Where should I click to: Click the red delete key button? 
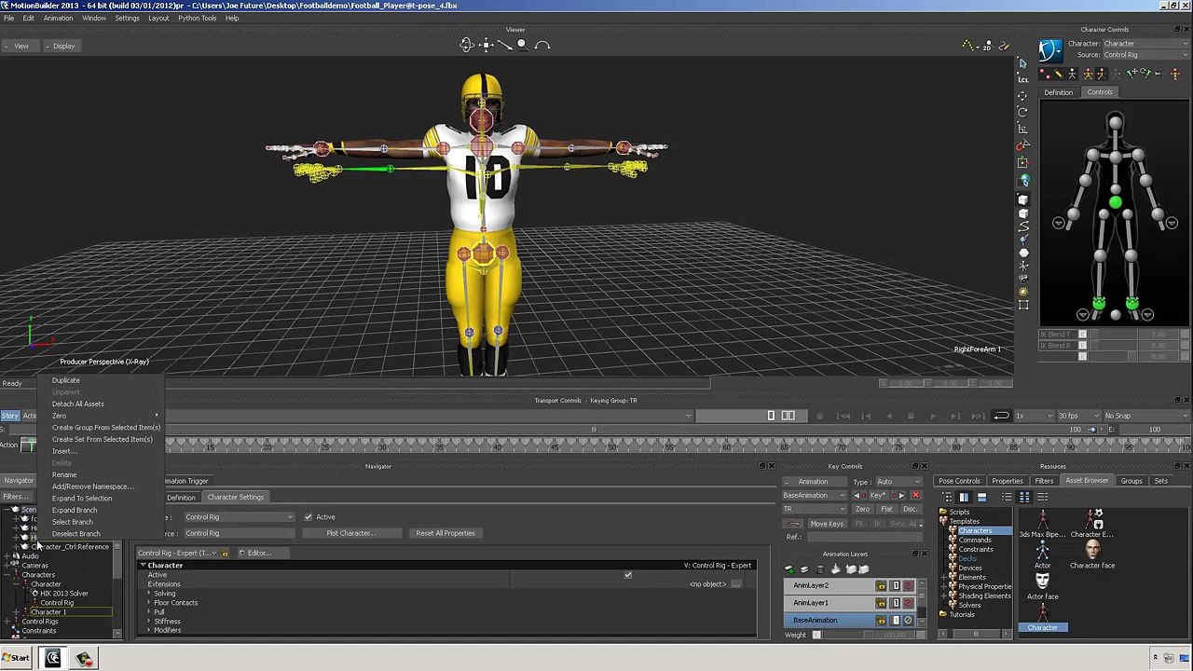(x=915, y=495)
